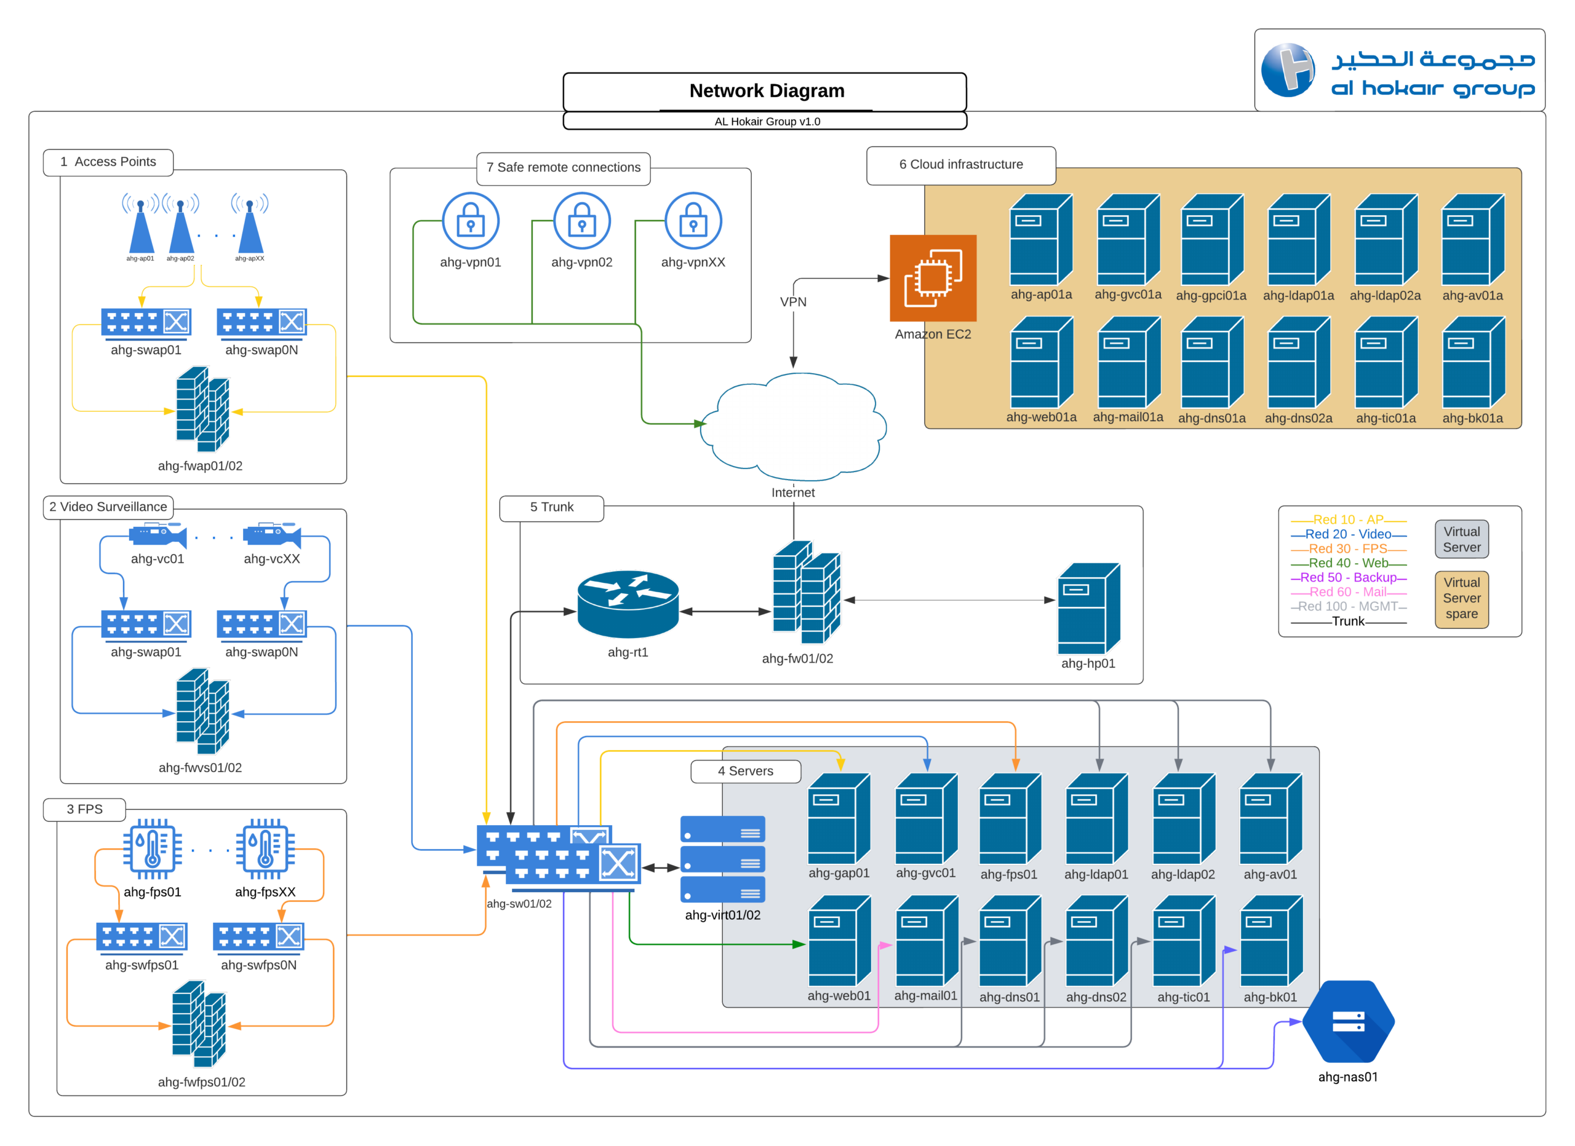This screenshot has height=1146, width=1575.
Task: Select the ahg-fps01 temperature sensor chip icon
Action: pyautogui.click(x=152, y=849)
